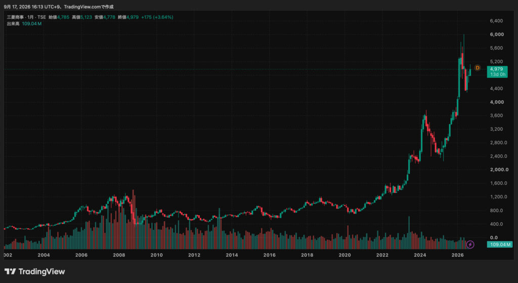
Task: Open the 三菱商事 symbol title in legend
Action: tap(16, 17)
